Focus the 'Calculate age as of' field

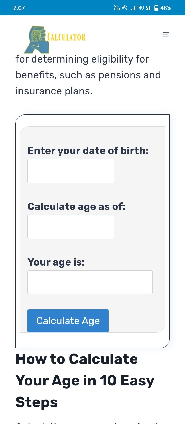(71, 227)
